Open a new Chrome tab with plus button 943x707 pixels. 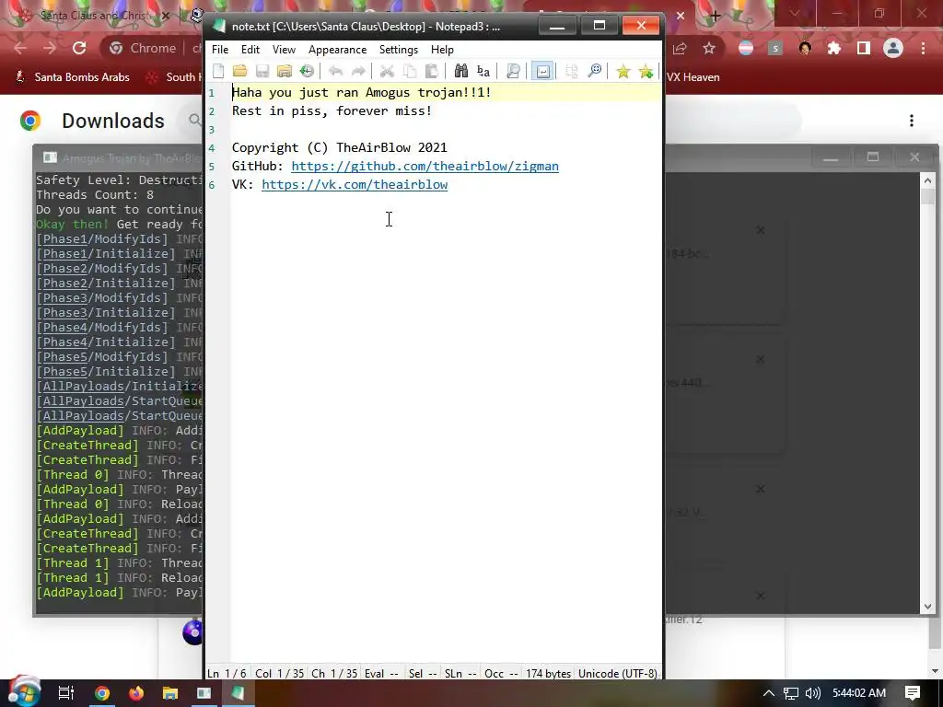coord(715,16)
